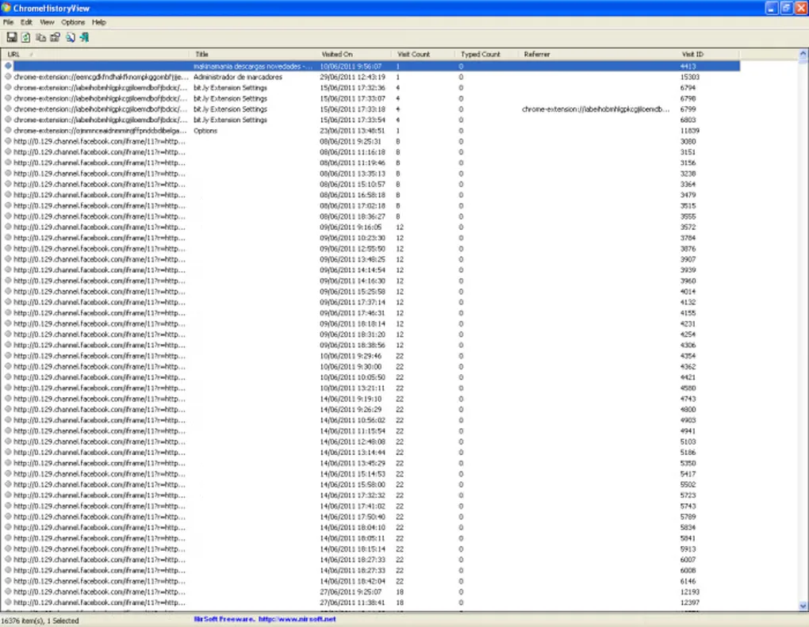Click the date cell 09/06/2011 9:16:05
809x627 pixels.
[x=351, y=227]
